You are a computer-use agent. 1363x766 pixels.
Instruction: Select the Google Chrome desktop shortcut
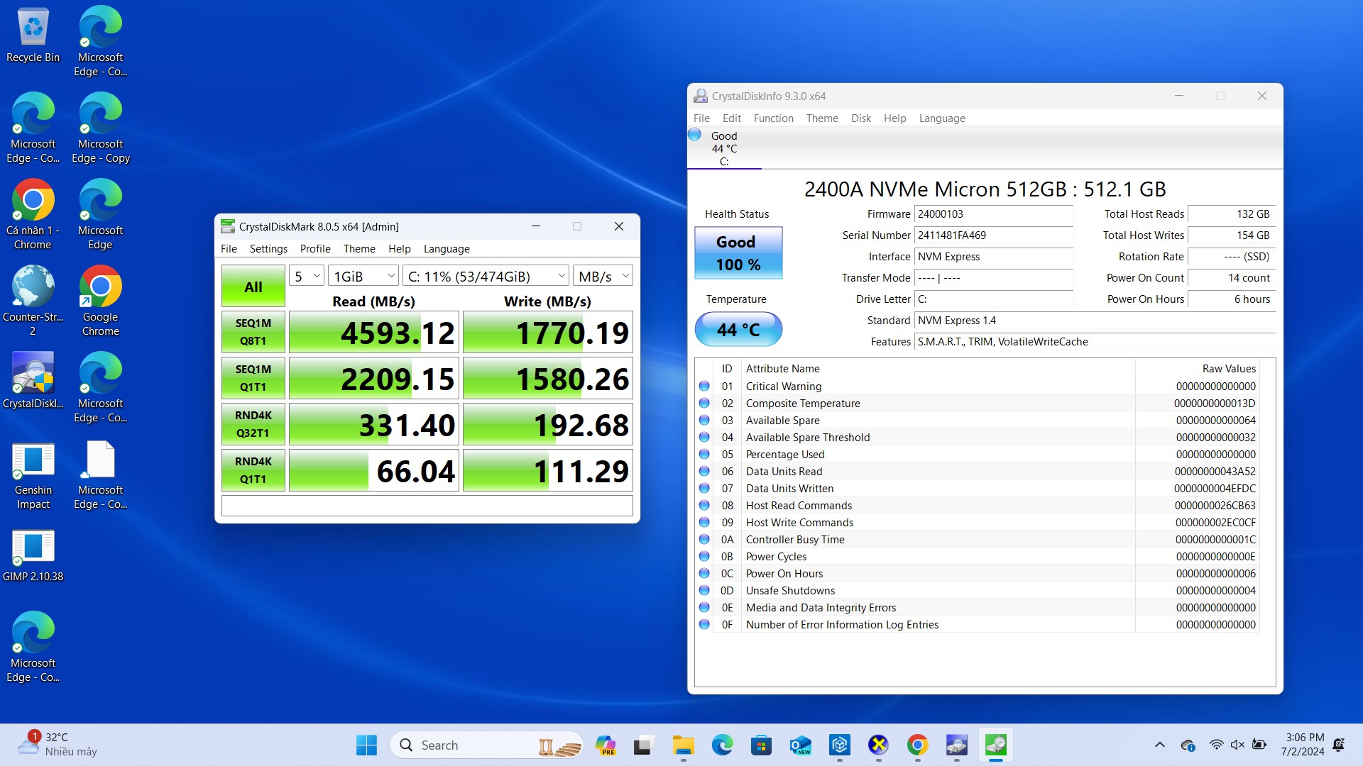click(x=101, y=301)
